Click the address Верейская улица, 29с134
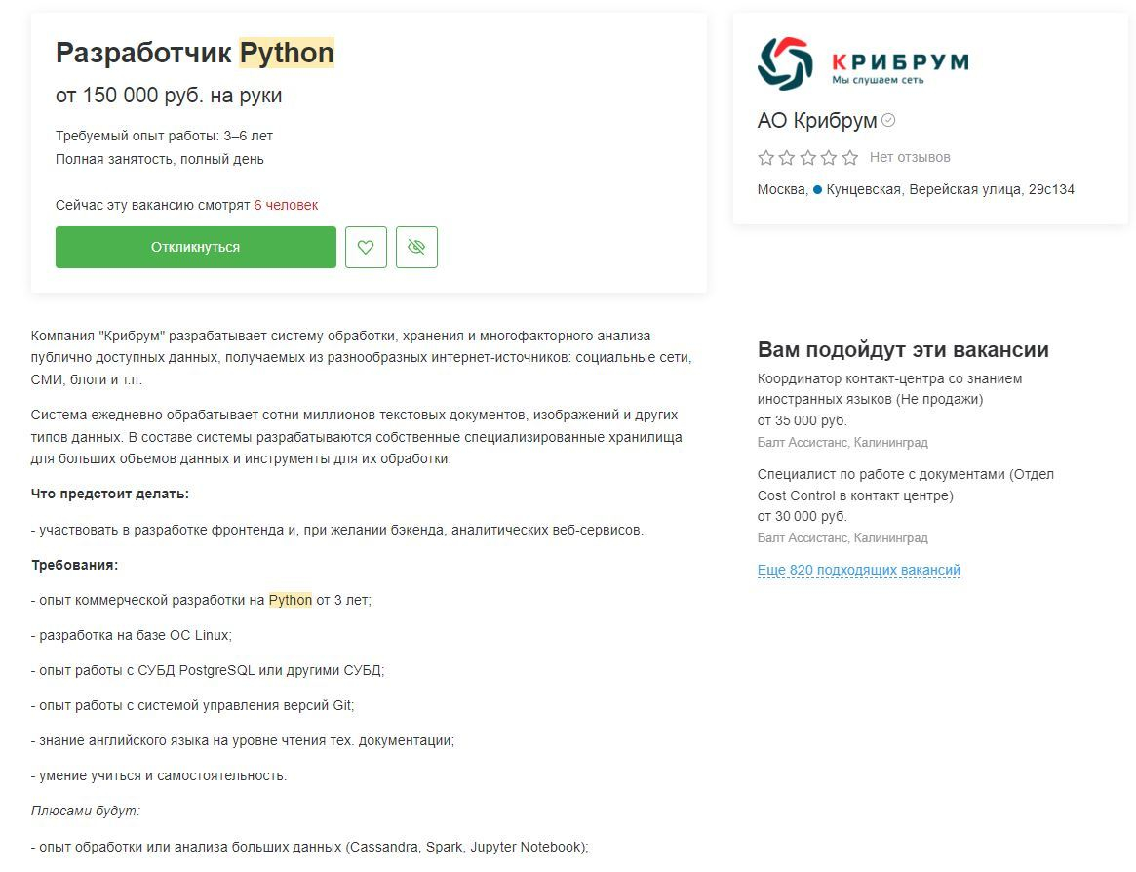The height and width of the screenshot is (872, 1136). point(991,189)
